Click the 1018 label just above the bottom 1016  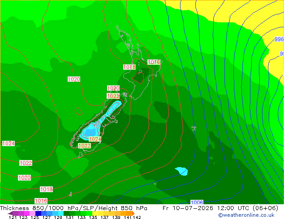pyautogui.click(x=47, y=189)
